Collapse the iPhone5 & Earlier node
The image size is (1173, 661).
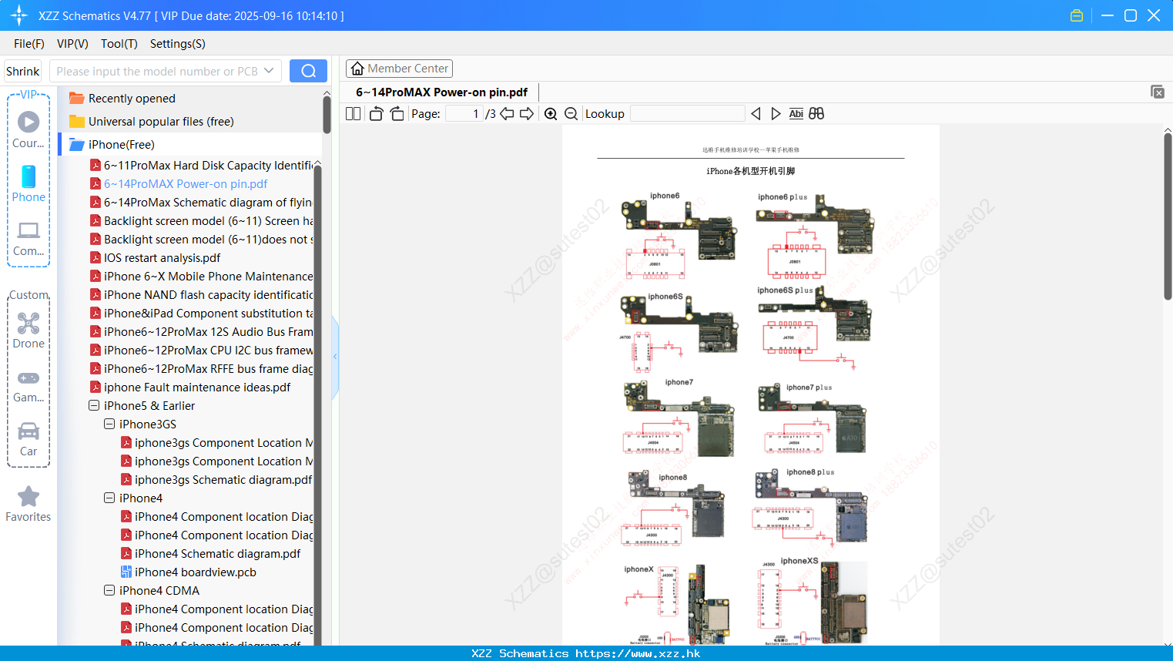click(94, 405)
